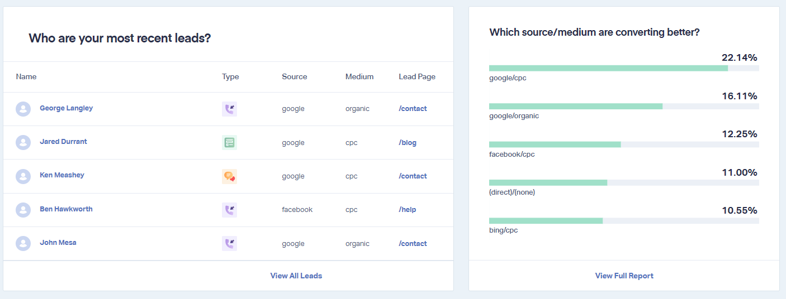
Task: Click John Mesa's avatar icon
Action: tap(23, 243)
